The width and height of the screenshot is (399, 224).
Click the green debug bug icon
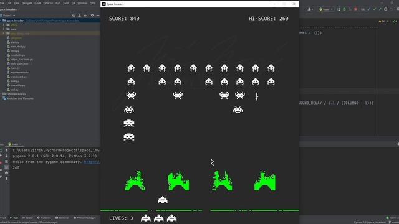click(x=344, y=9)
